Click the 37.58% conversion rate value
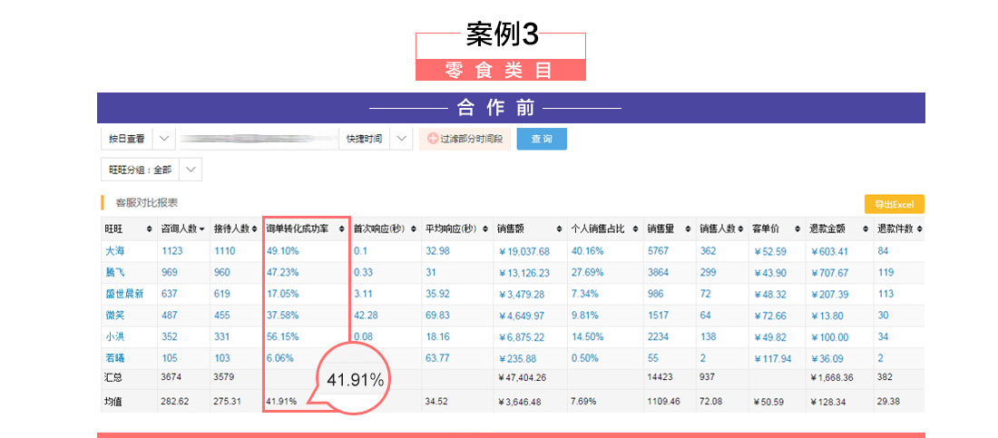Image resolution: width=998 pixels, height=438 pixels. (282, 316)
